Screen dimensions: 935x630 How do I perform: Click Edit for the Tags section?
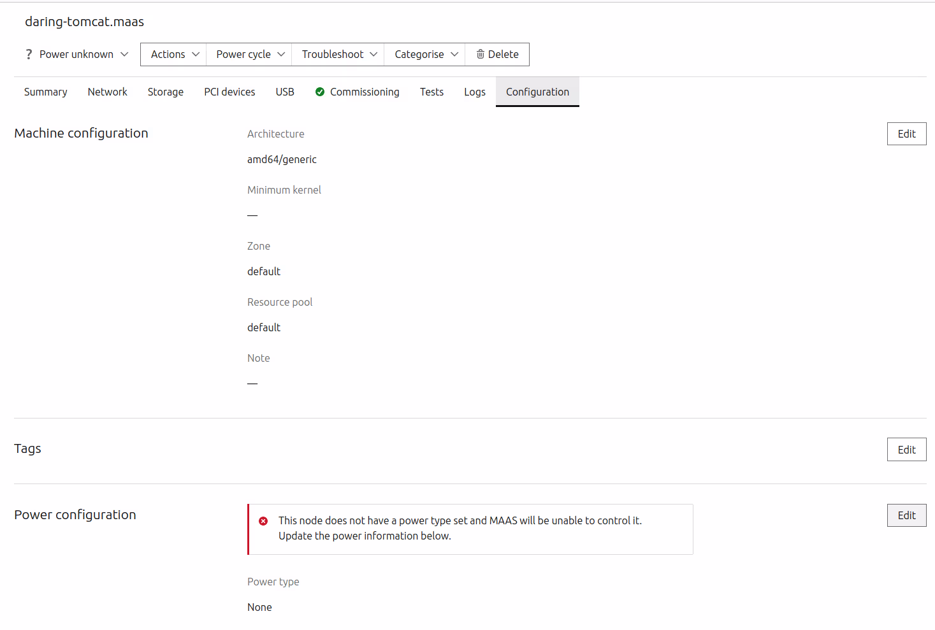906,450
